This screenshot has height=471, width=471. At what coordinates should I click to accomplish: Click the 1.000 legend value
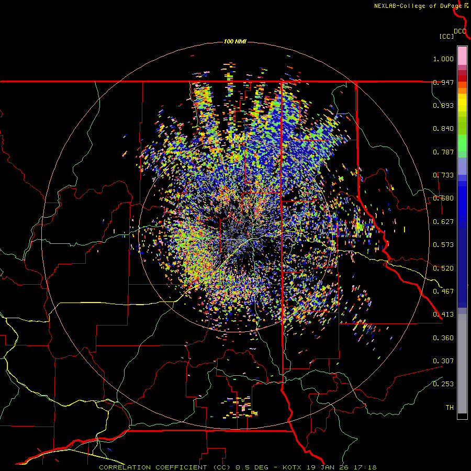(443, 59)
